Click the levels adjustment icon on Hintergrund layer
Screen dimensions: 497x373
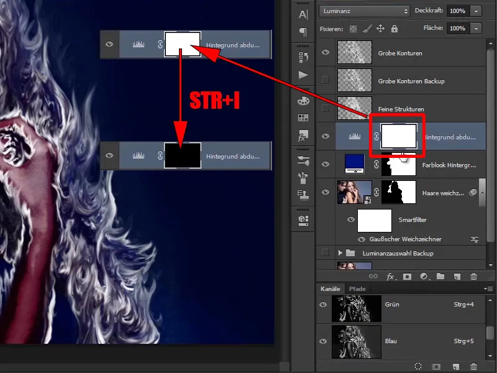click(x=355, y=136)
